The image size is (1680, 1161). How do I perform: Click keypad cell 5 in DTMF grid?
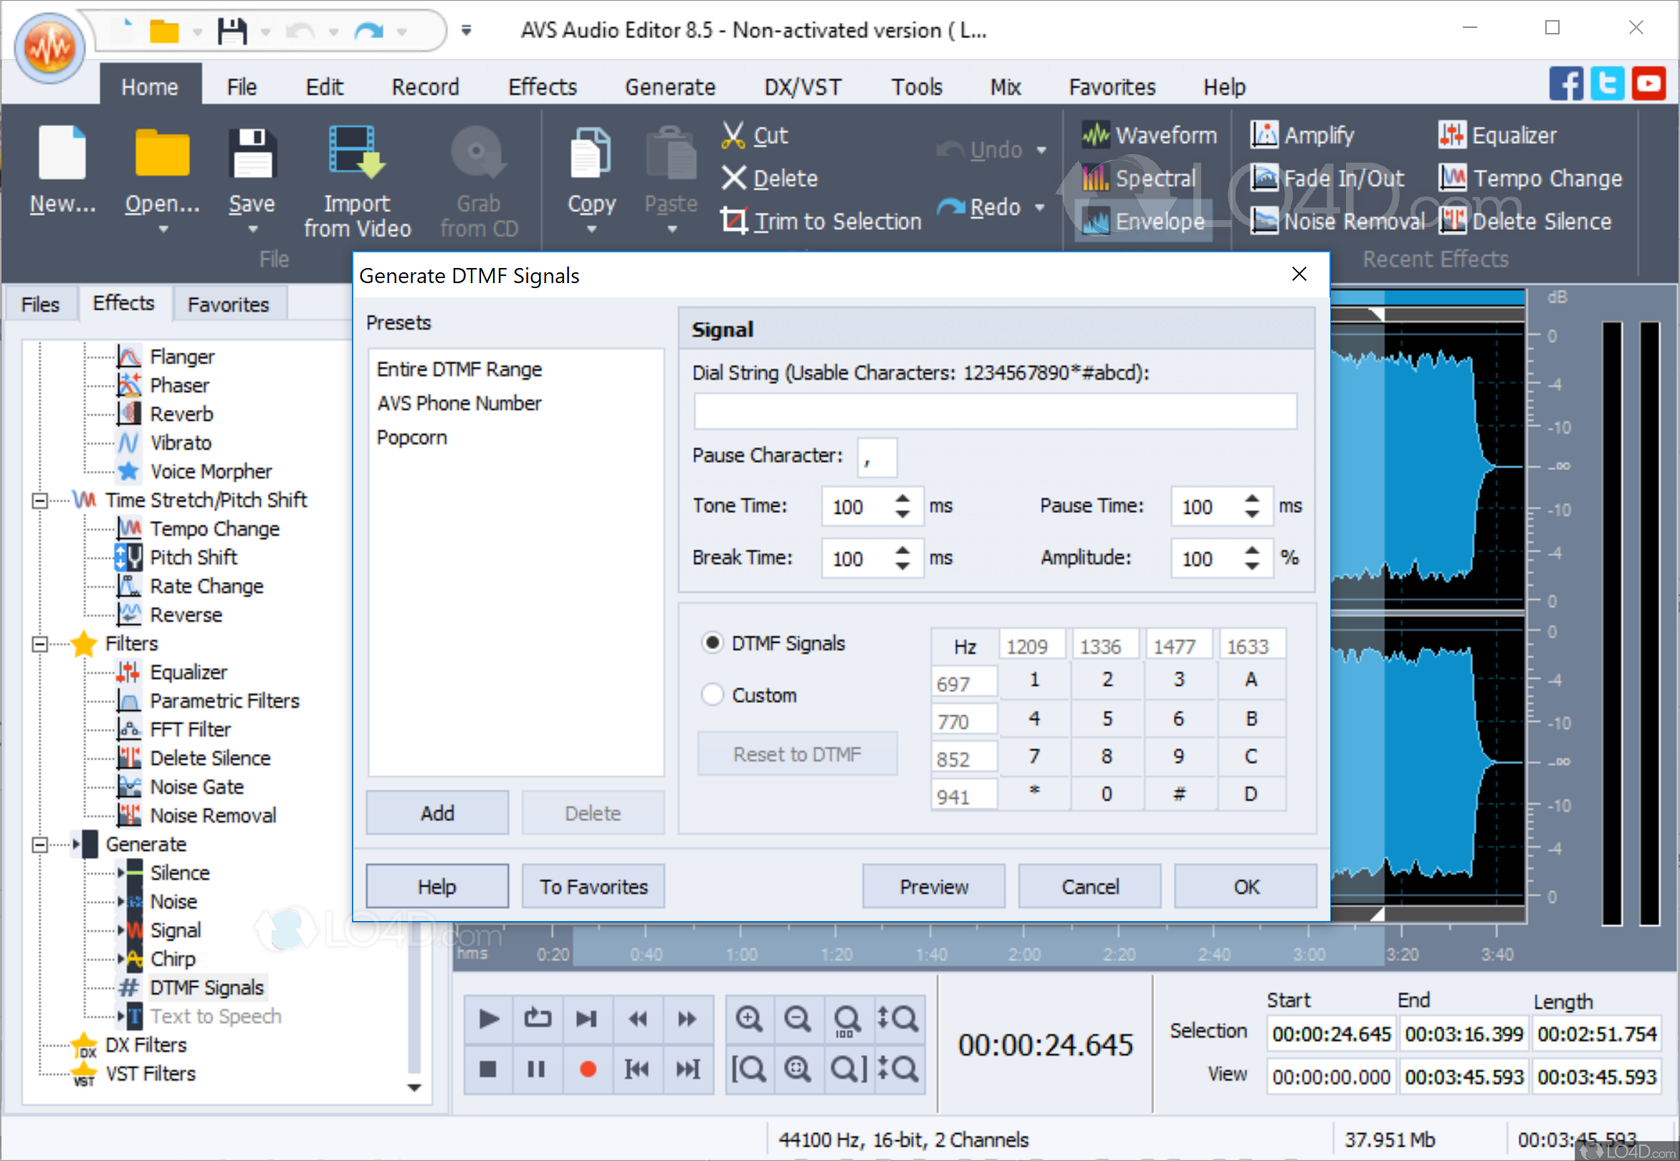[1107, 719]
